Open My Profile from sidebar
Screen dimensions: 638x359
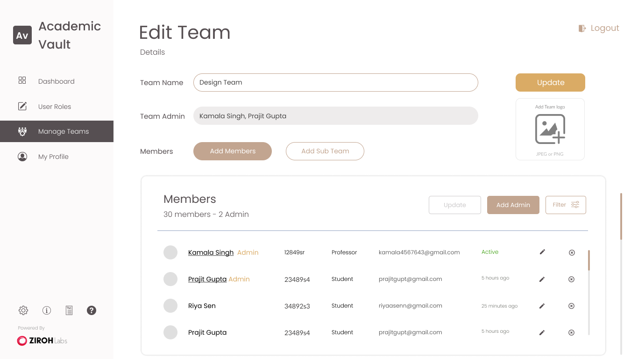(x=53, y=157)
